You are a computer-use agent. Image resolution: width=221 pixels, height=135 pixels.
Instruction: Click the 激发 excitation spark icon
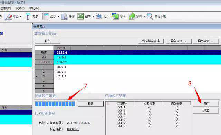coord(28,16)
